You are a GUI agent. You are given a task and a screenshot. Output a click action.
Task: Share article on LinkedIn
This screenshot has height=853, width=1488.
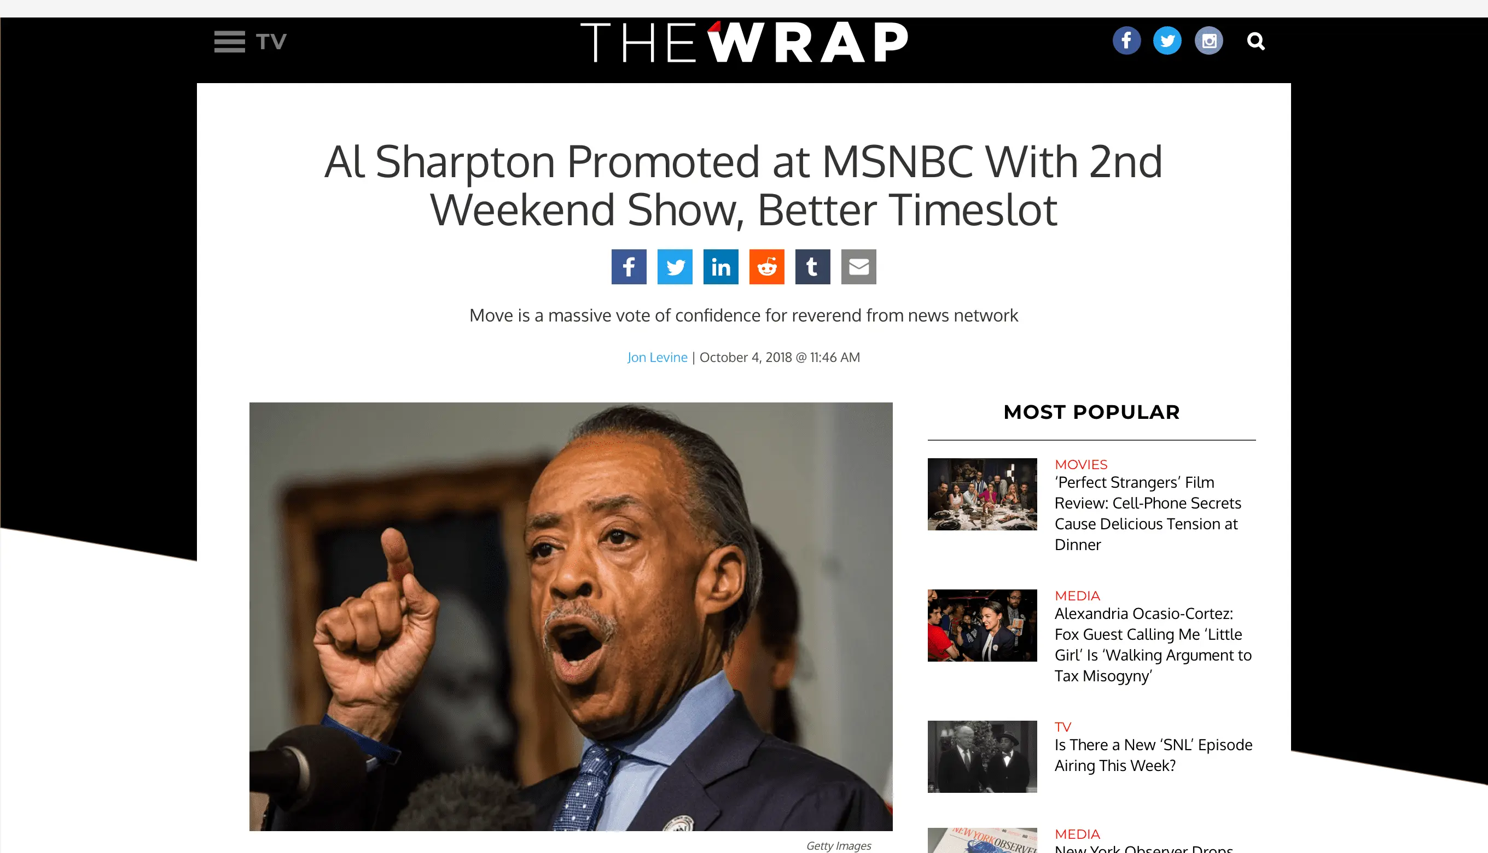pos(720,267)
